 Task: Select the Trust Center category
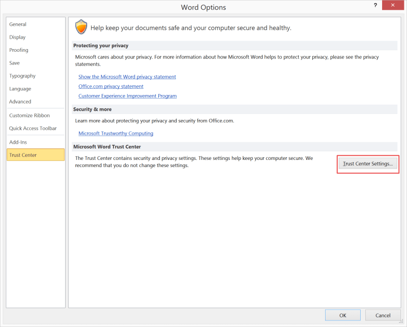36,155
